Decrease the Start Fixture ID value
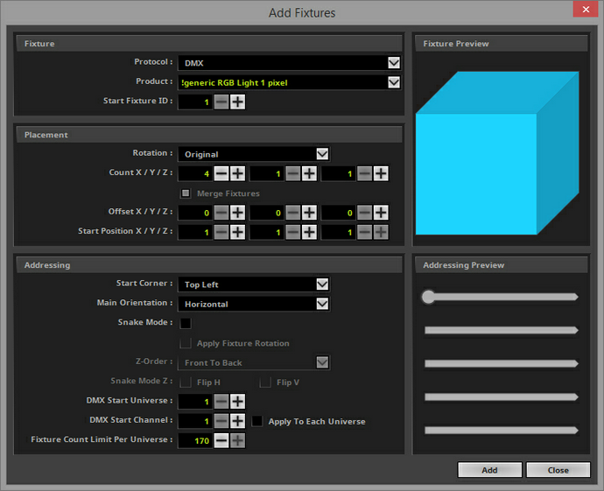Viewport: 604px width, 491px height. 221,102
